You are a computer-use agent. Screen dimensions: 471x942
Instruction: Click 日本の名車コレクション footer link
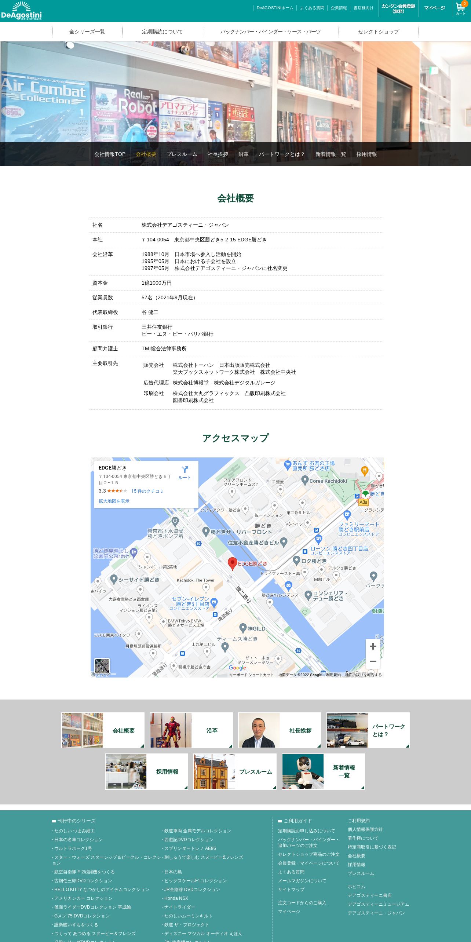click(78, 840)
